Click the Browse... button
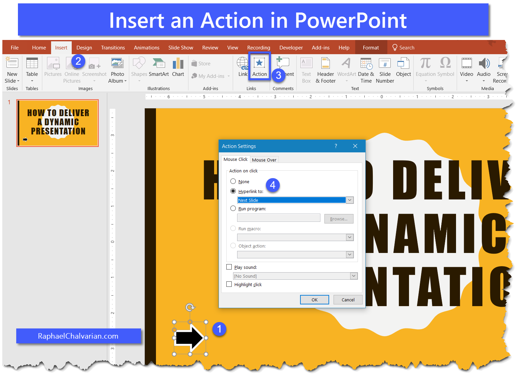The width and height of the screenshot is (523, 385). 339,219
